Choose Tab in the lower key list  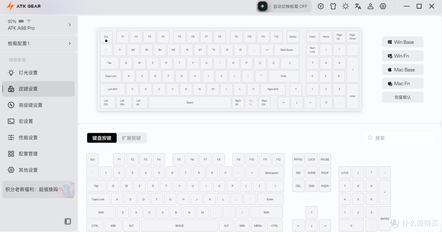point(96,186)
